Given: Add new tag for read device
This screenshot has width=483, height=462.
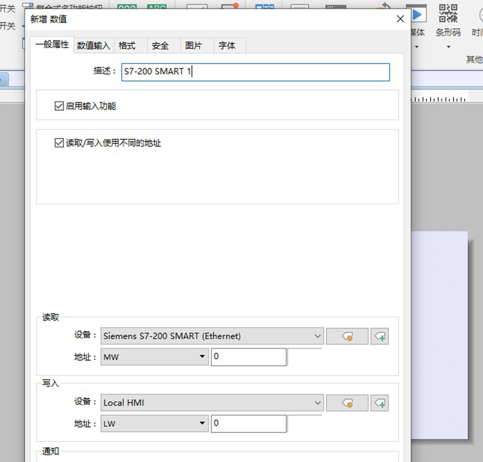Looking at the screenshot, I should (x=380, y=336).
